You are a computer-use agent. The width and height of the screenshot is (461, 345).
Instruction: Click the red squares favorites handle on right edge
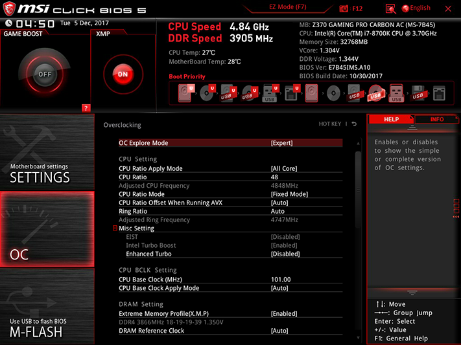tap(456, 208)
